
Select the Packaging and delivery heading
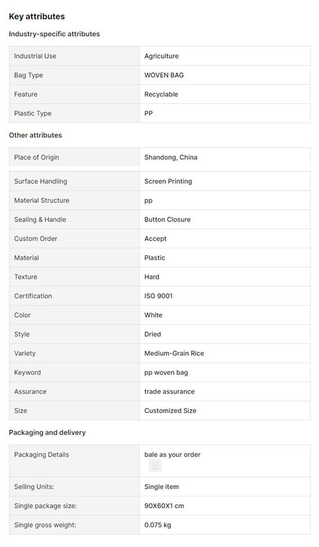point(47,433)
